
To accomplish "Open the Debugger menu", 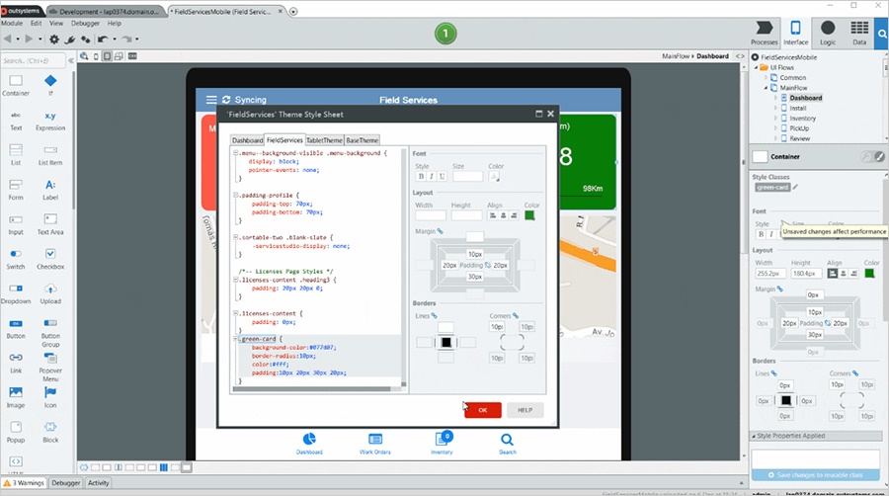I will coord(85,24).
